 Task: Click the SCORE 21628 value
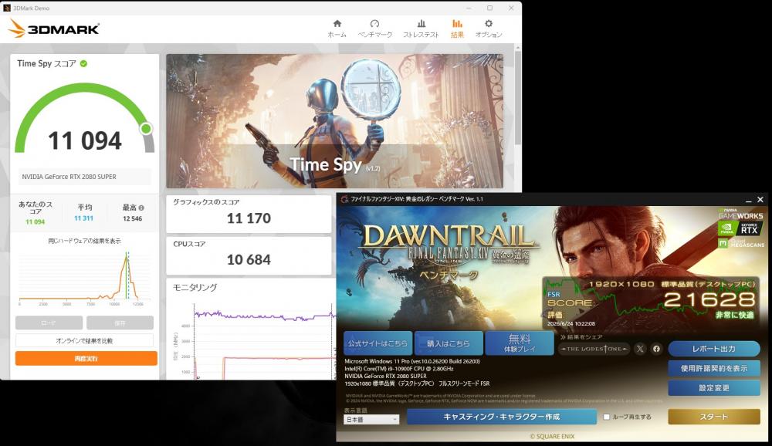[x=709, y=299]
